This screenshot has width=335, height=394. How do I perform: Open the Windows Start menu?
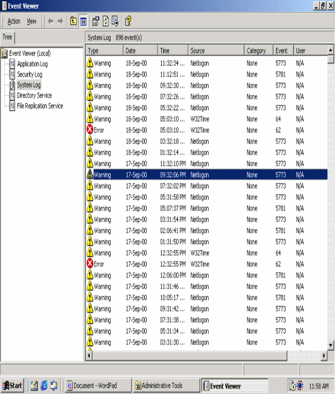click(12, 386)
